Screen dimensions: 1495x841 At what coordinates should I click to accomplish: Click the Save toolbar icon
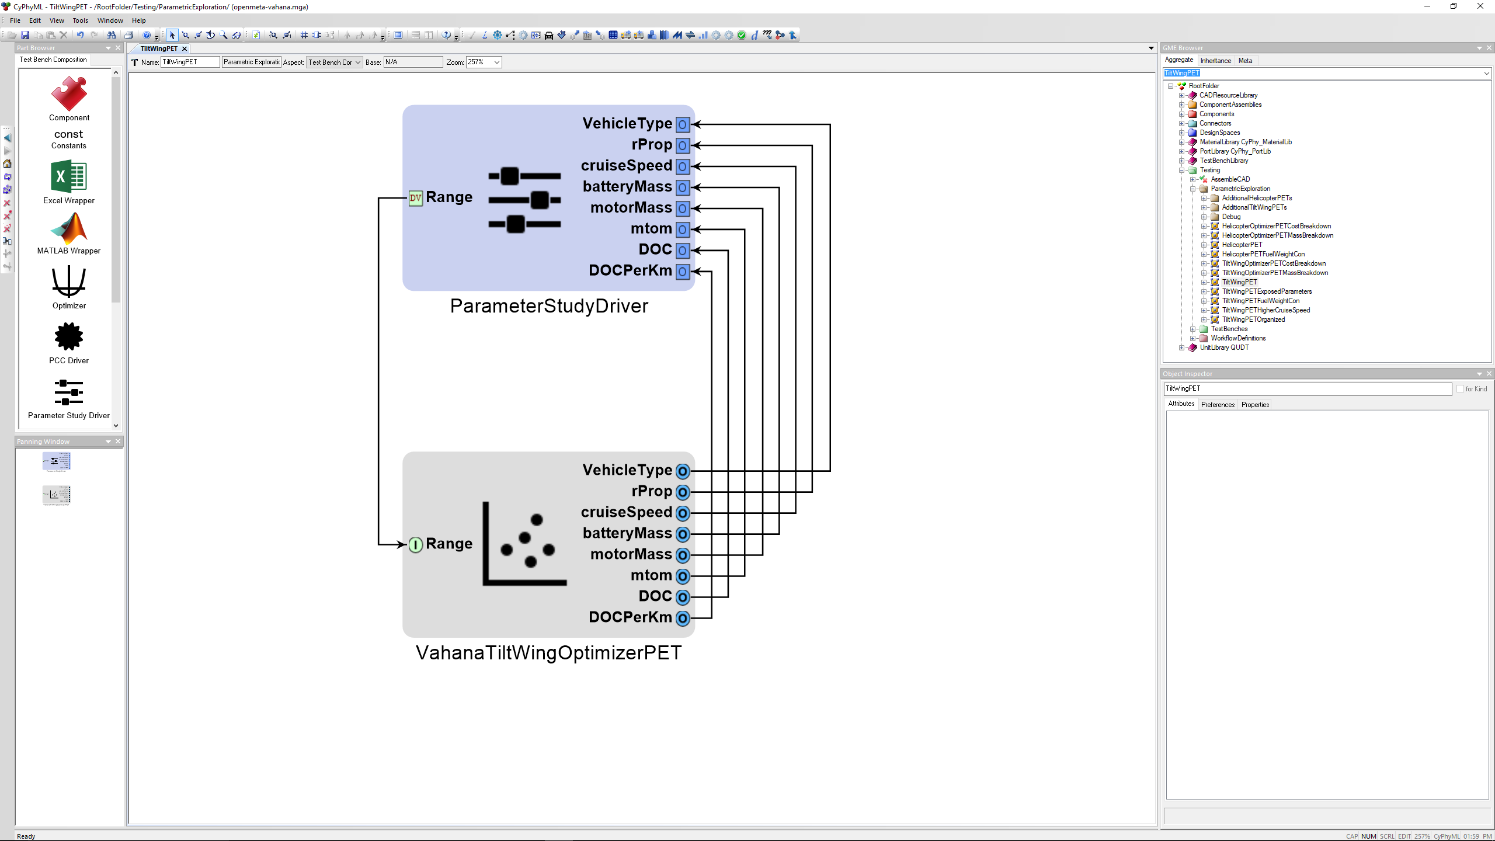25,35
